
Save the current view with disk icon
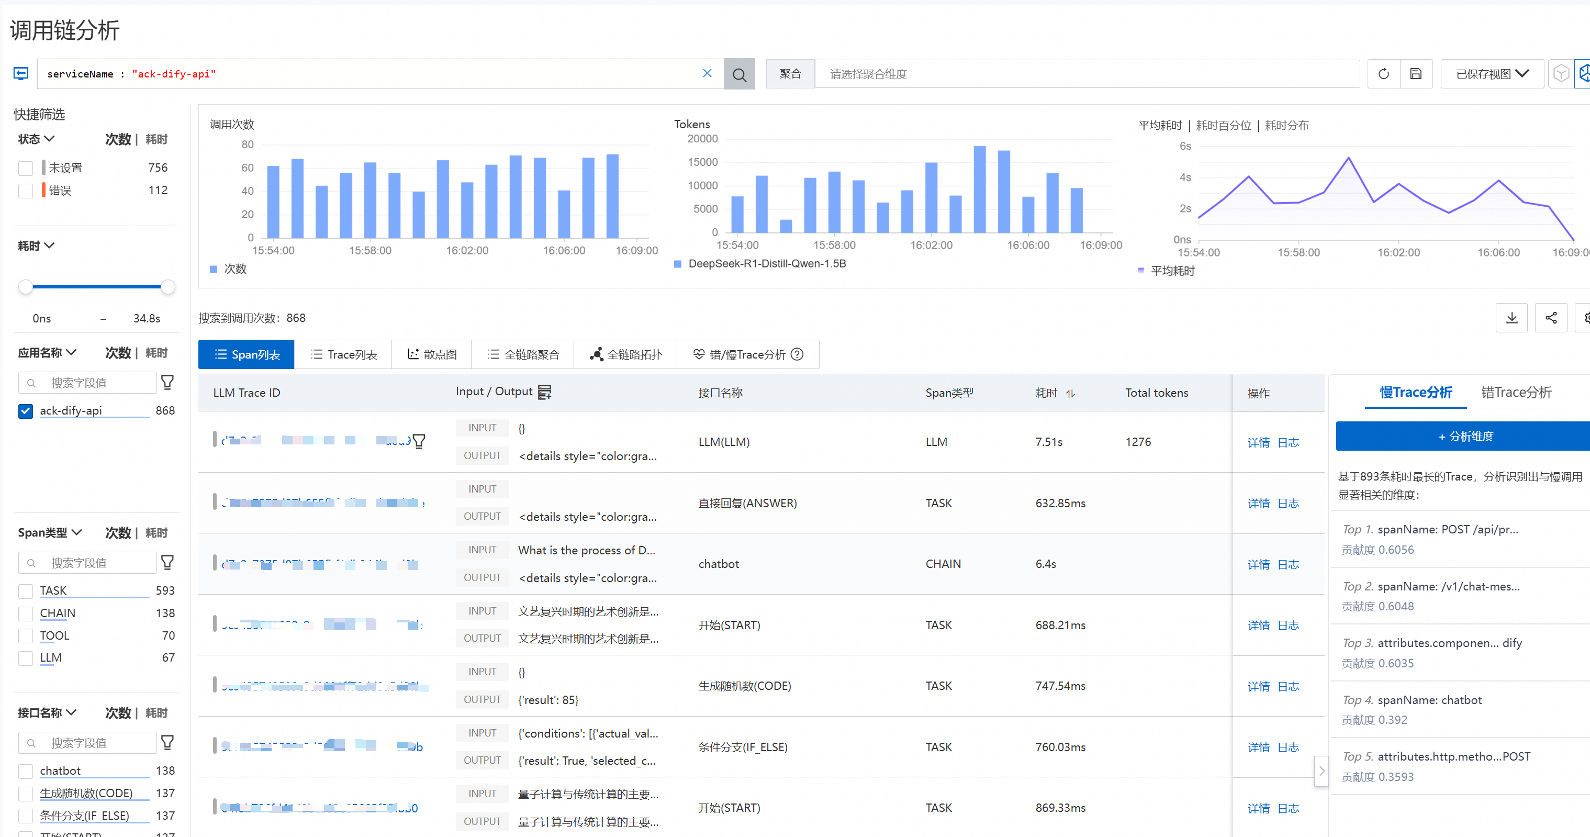pyautogui.click(x=1416, y=74)
